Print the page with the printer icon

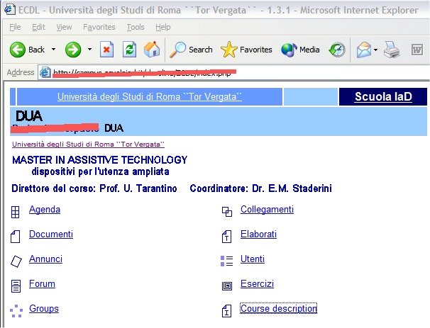coord(392,50)
